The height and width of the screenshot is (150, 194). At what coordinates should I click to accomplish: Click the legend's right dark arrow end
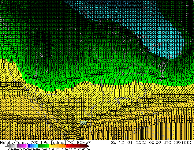coord(88,146)
